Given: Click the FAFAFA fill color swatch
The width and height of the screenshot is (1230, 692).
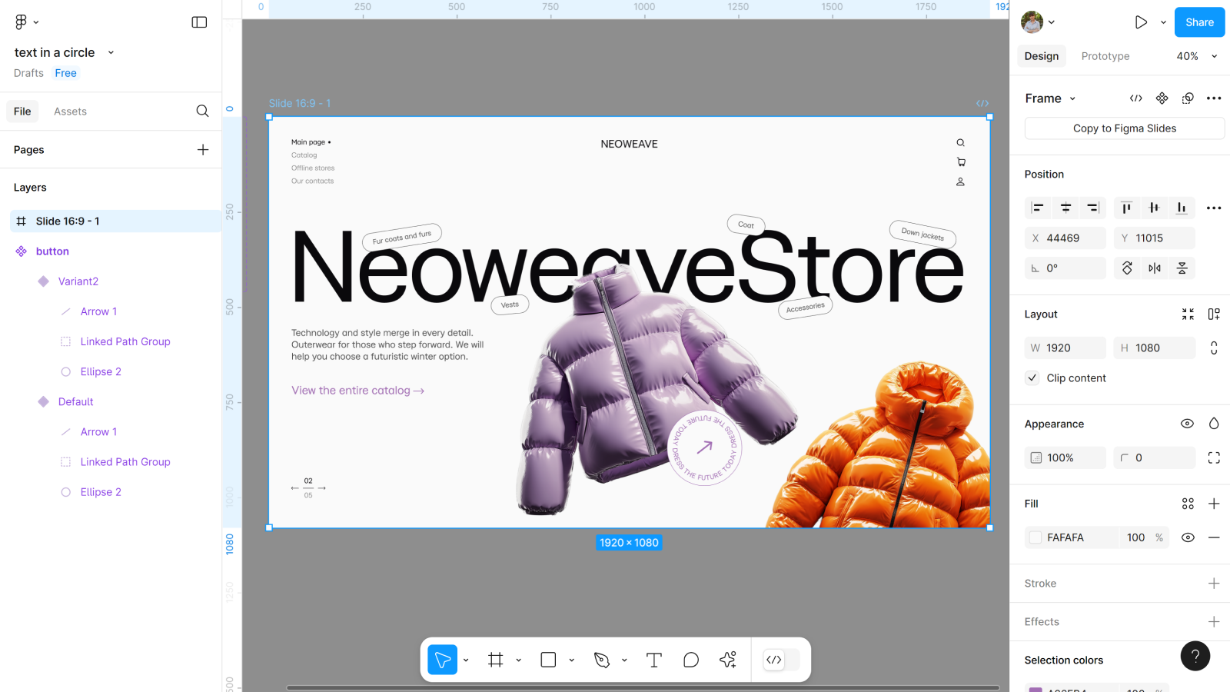Looking at the screenshot, I should (1036, 537).
